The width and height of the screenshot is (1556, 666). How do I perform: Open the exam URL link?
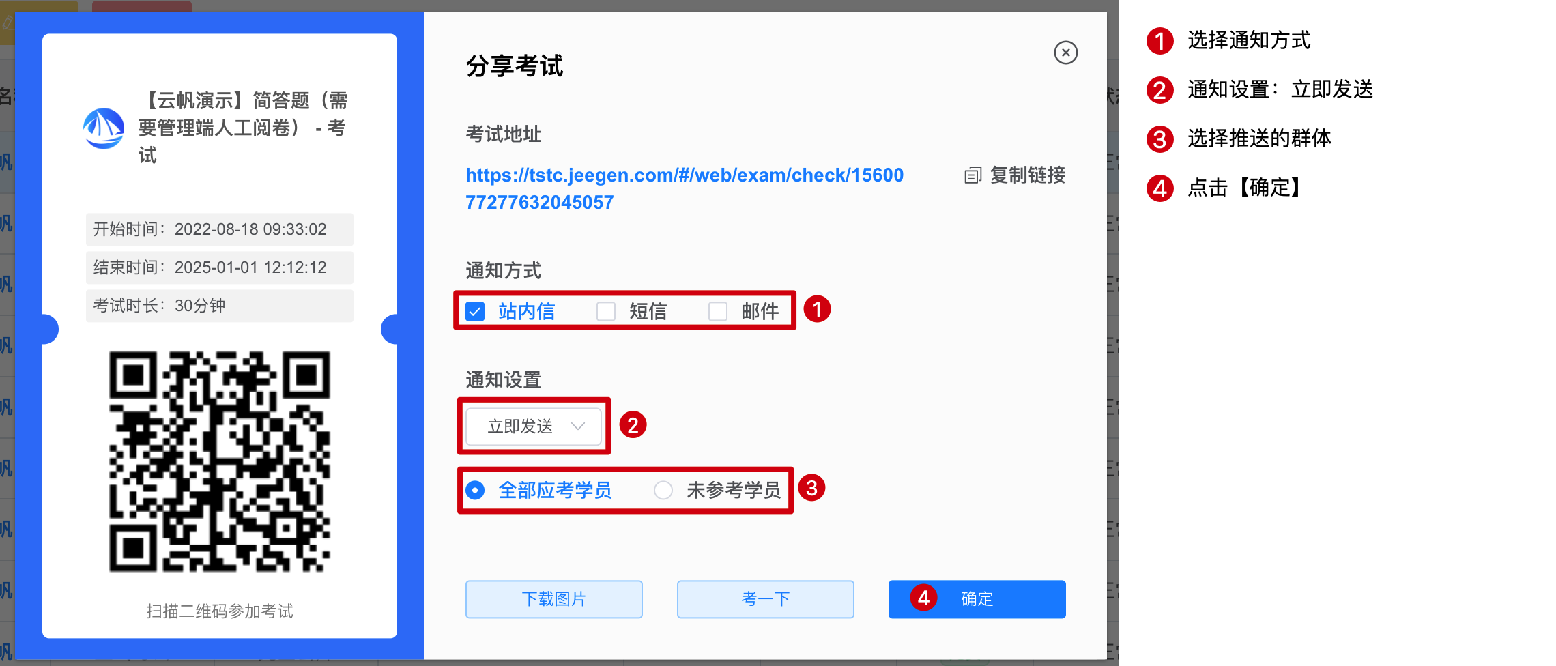(x=685, y=189)
